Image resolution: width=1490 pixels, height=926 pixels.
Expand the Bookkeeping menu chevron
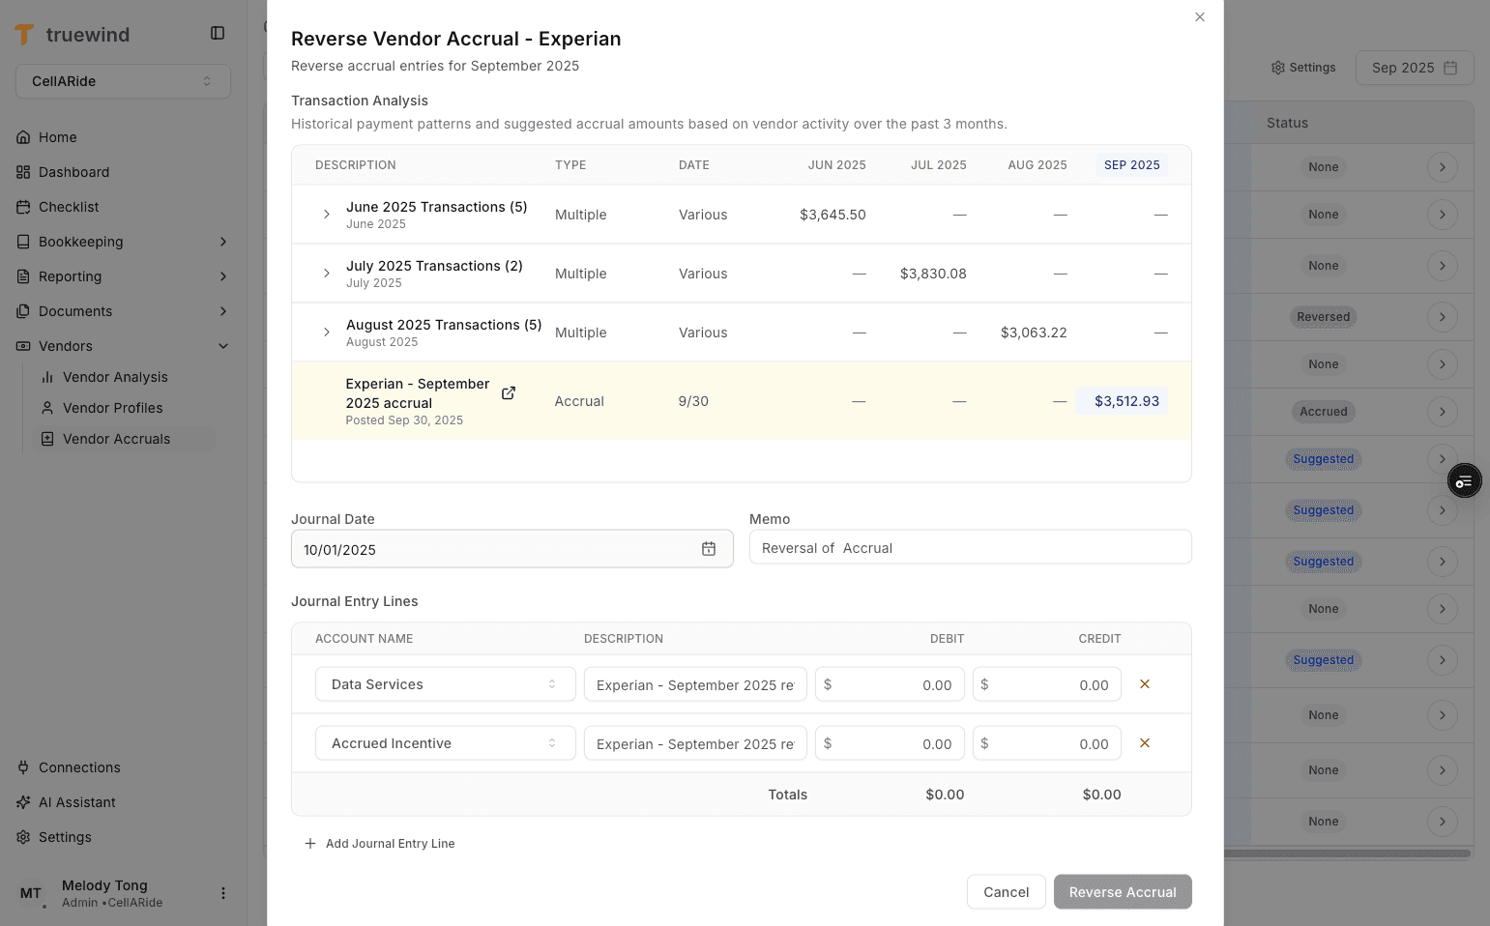(x=223, y=242)
